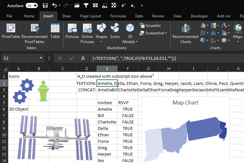
Task: Switch to the Home tab
Action: click(29, 16)
